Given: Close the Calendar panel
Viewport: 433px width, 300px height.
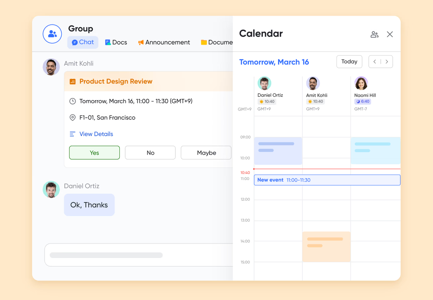Looking at the screenshot, I should click(x=390, y=34).
